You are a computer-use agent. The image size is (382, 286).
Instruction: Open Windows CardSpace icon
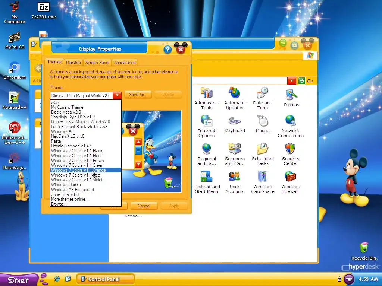pos(263,182)
